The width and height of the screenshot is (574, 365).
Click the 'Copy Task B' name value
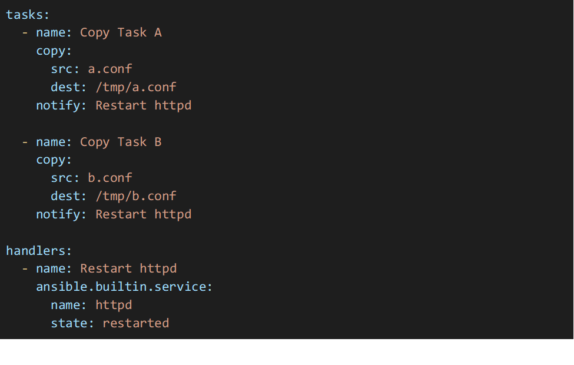[121, 142]
